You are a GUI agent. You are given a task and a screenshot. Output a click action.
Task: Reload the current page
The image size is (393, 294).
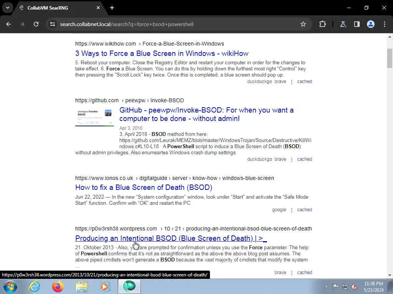(36, 24)
